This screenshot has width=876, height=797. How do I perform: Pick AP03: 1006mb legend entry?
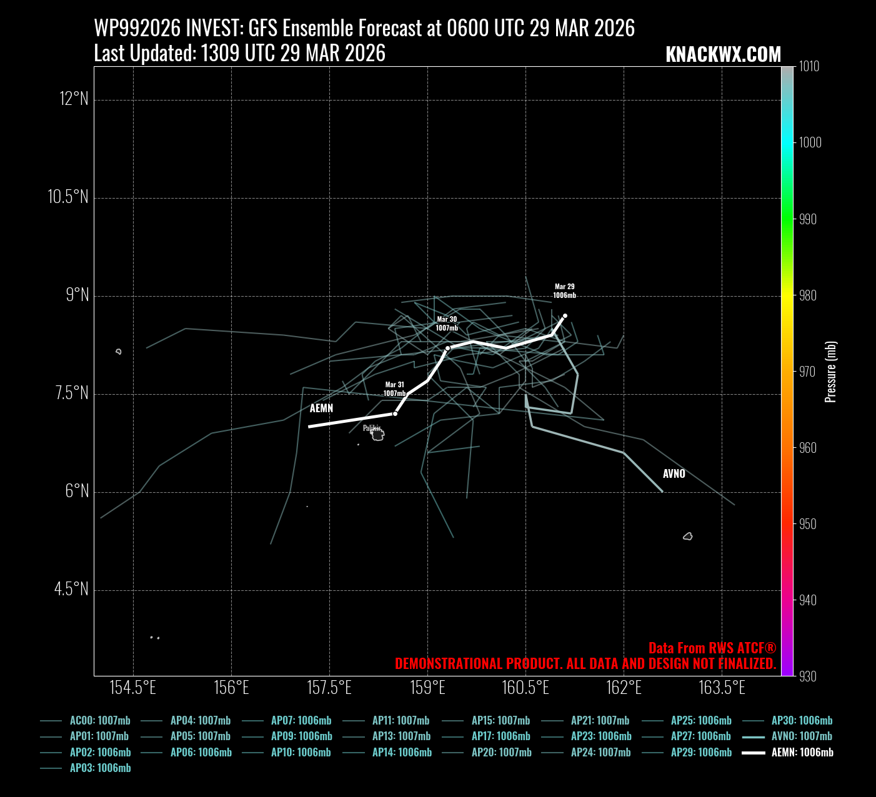coord(100,768)
